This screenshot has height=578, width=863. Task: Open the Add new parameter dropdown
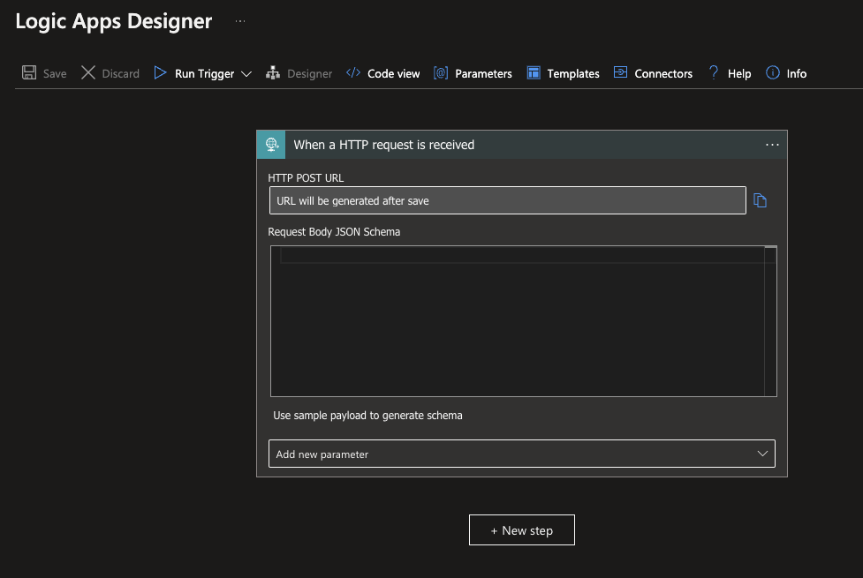[x=522, y=454]
